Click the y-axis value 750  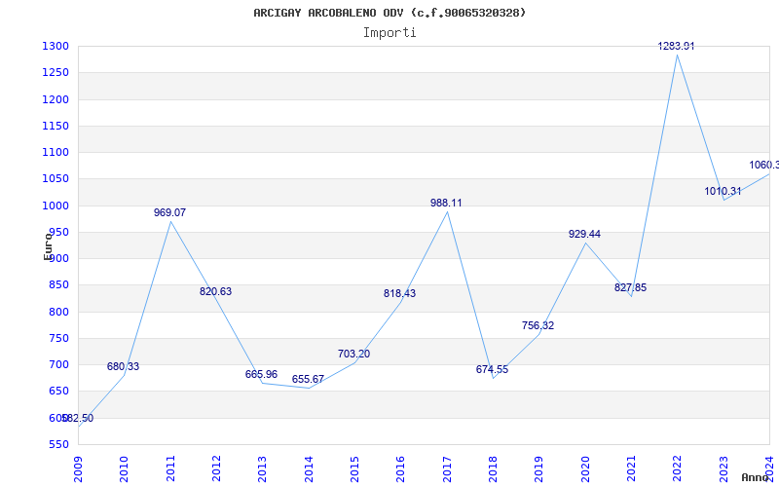coord(58,338)
